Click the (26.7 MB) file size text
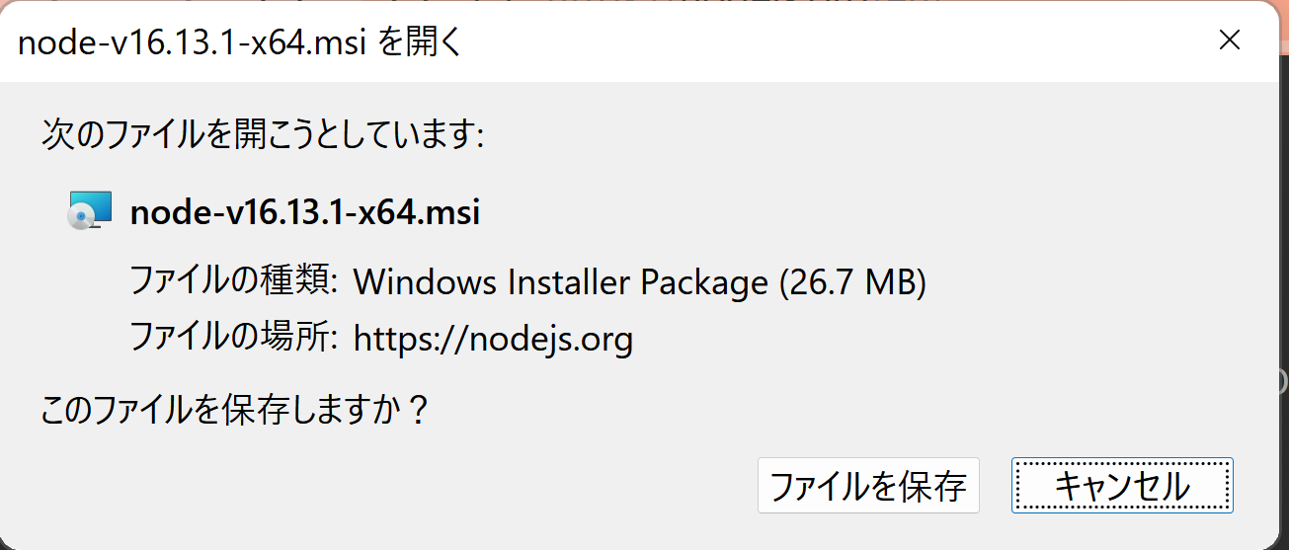The image size is (1289, 550). 853,282
